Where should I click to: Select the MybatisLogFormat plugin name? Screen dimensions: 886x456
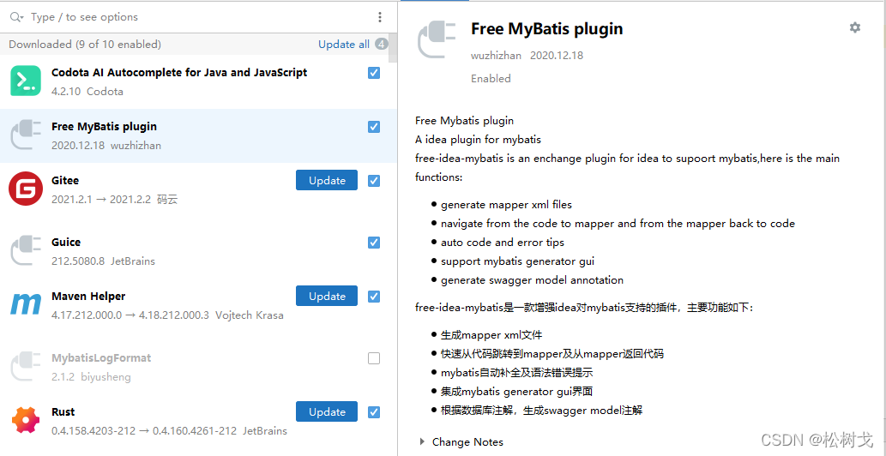point(101,358)
